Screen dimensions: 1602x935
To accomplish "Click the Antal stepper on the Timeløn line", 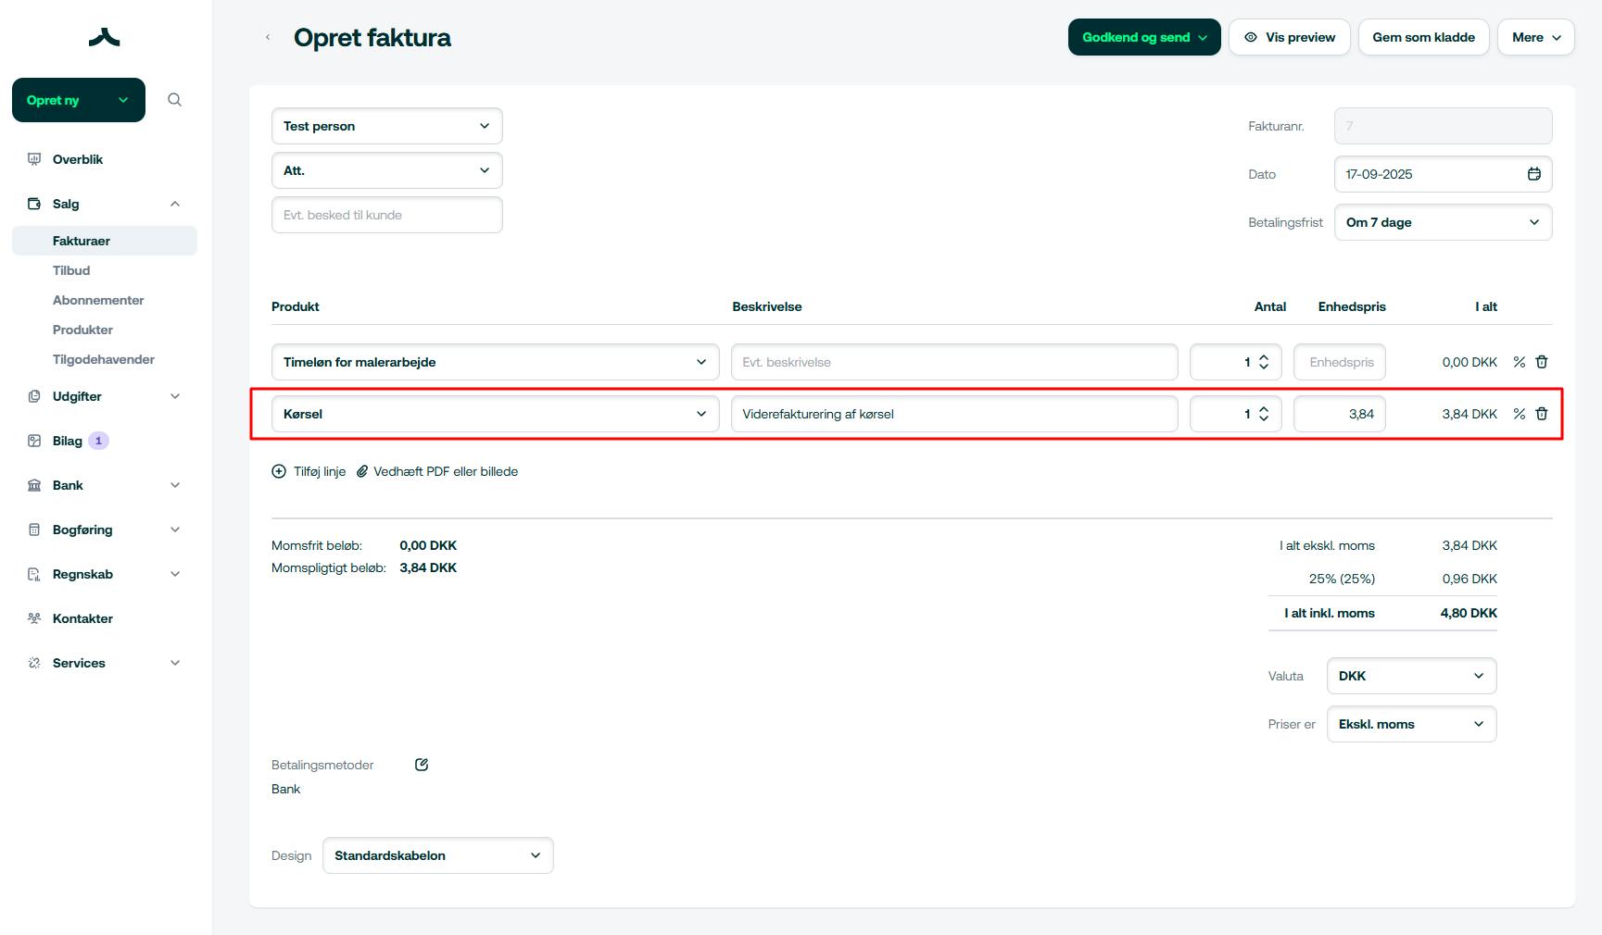I will pos(1264,362).
